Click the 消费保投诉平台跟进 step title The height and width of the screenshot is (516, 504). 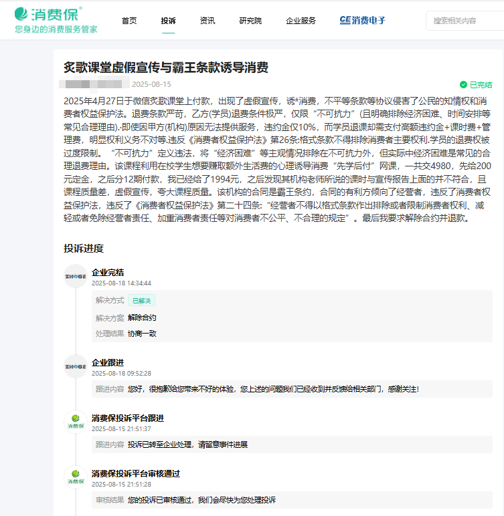[128, 418]
